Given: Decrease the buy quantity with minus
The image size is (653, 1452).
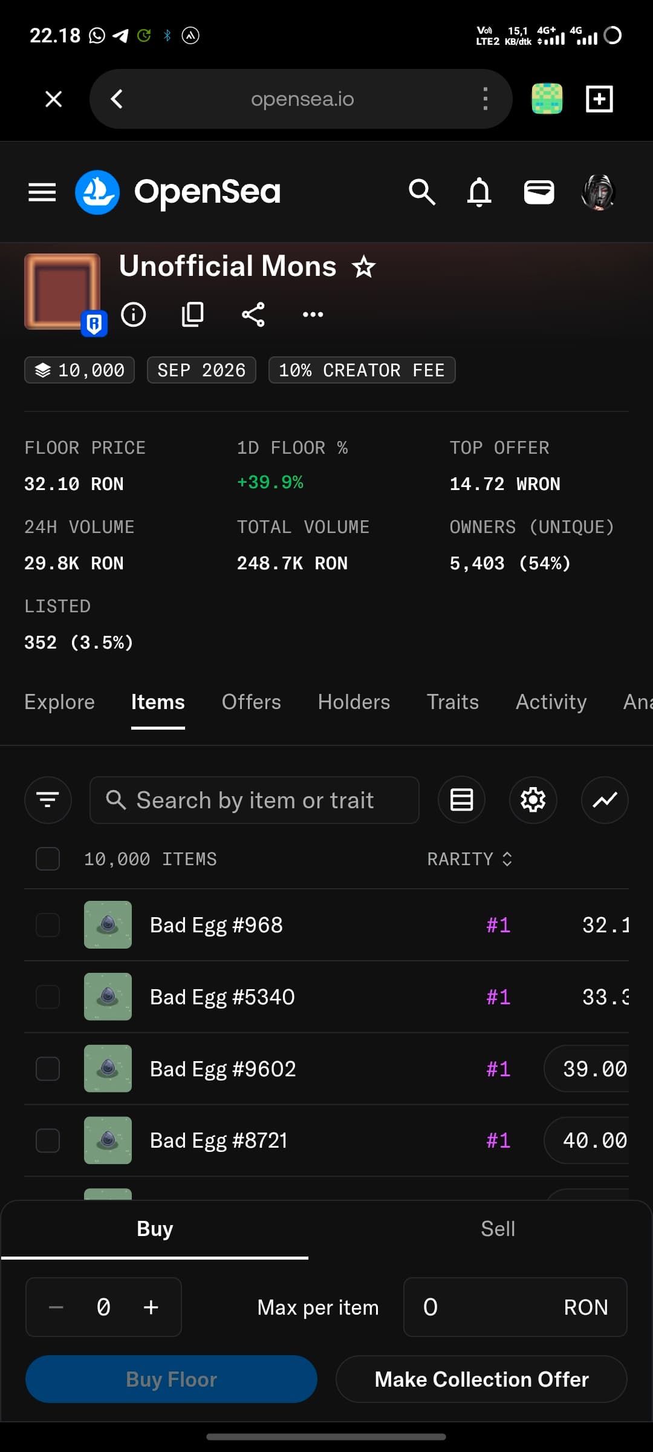Looking at the screenshot, I should [x=56, y=1307].
